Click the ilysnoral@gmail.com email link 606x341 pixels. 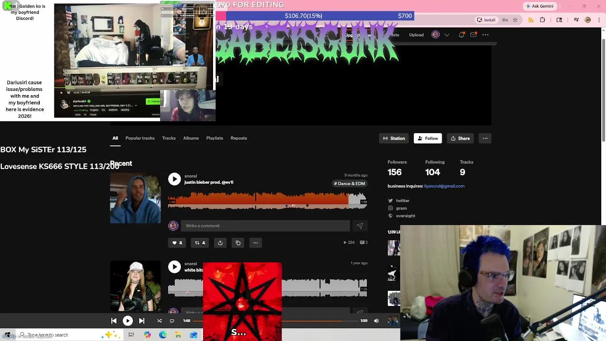pos(444,186)
